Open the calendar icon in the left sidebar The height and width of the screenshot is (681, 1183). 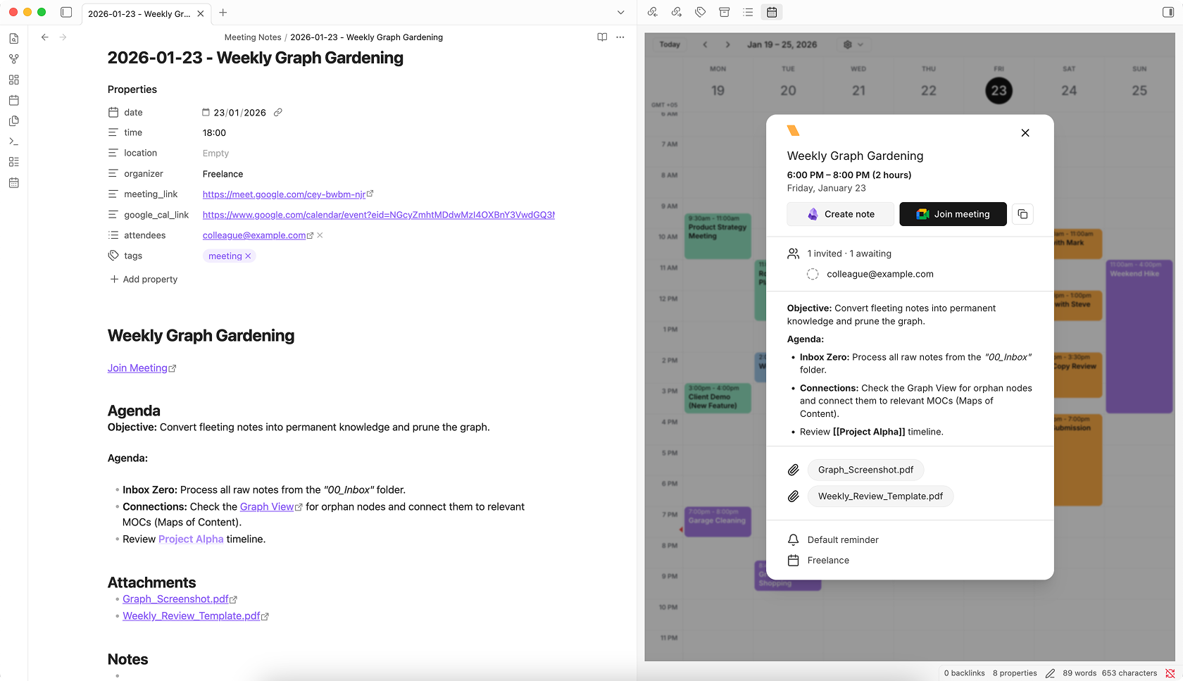[x=13, y=101]
